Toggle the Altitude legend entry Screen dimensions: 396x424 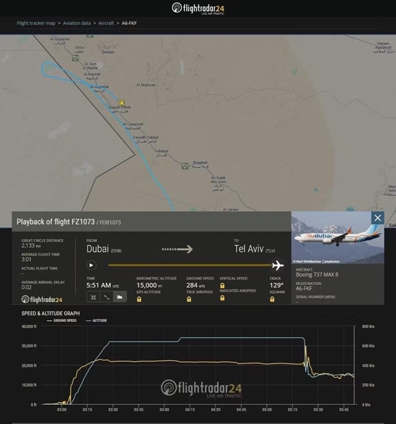[x=97, y=320]
